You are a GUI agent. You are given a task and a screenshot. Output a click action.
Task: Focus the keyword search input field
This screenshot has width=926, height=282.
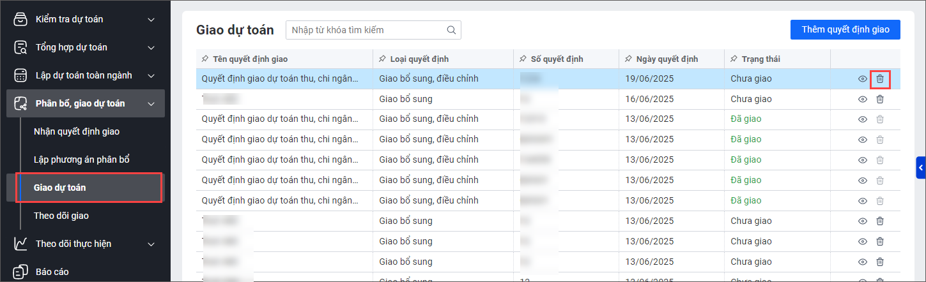pyautogui.click(x=366, y=30)
